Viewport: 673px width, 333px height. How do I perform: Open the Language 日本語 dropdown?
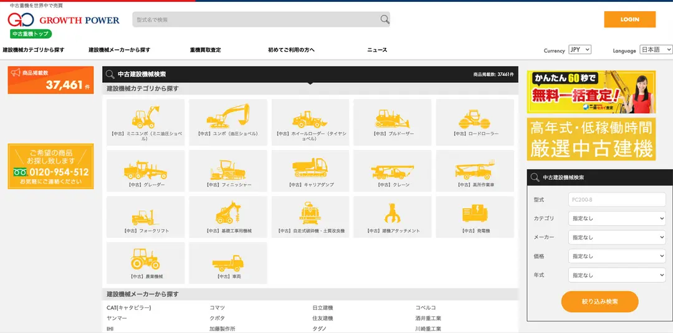656,50
